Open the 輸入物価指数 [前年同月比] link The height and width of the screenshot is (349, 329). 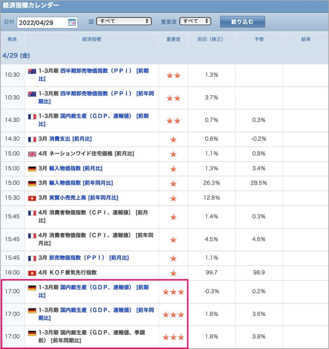[81, 183]
